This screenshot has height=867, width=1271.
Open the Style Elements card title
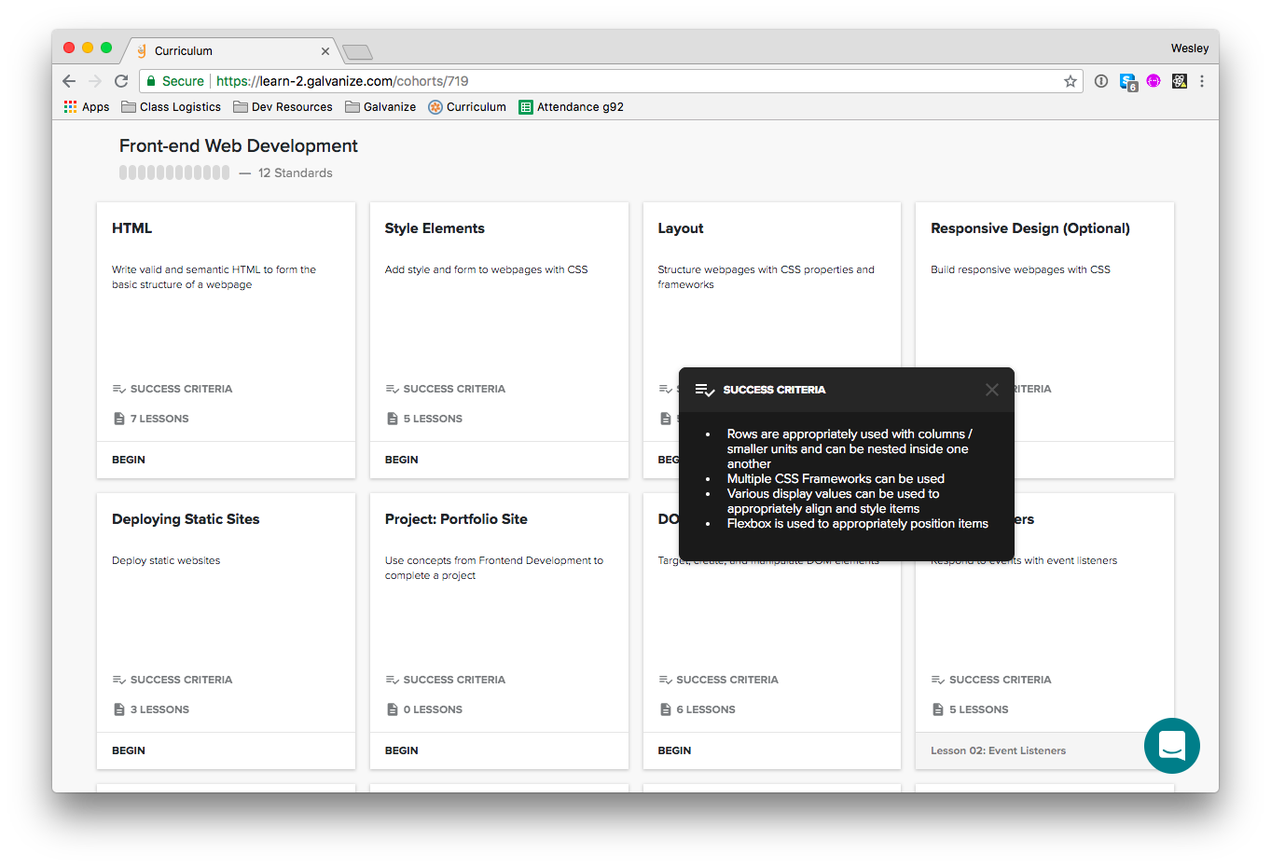(435, 228)
